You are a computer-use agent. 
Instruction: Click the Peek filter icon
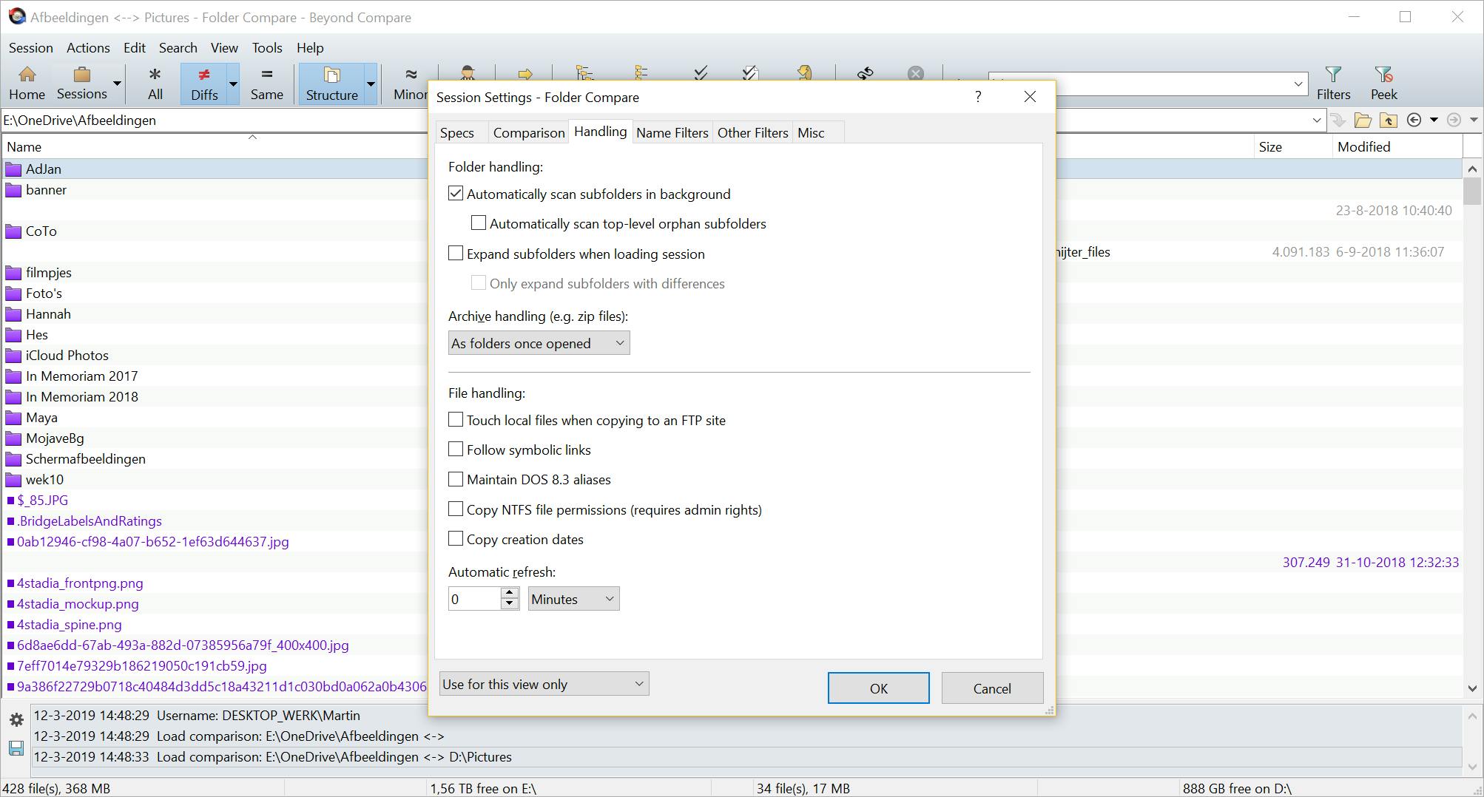point(1383,83)
